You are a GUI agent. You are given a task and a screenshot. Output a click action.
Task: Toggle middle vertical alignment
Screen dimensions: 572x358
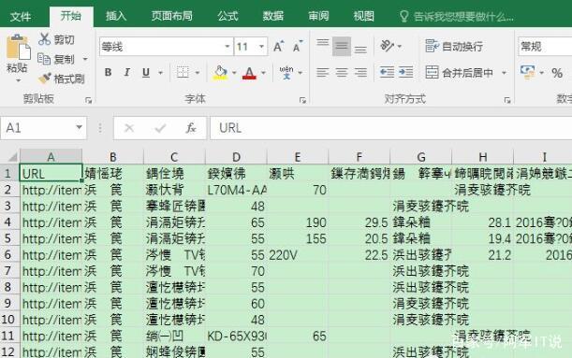point(342,46)
